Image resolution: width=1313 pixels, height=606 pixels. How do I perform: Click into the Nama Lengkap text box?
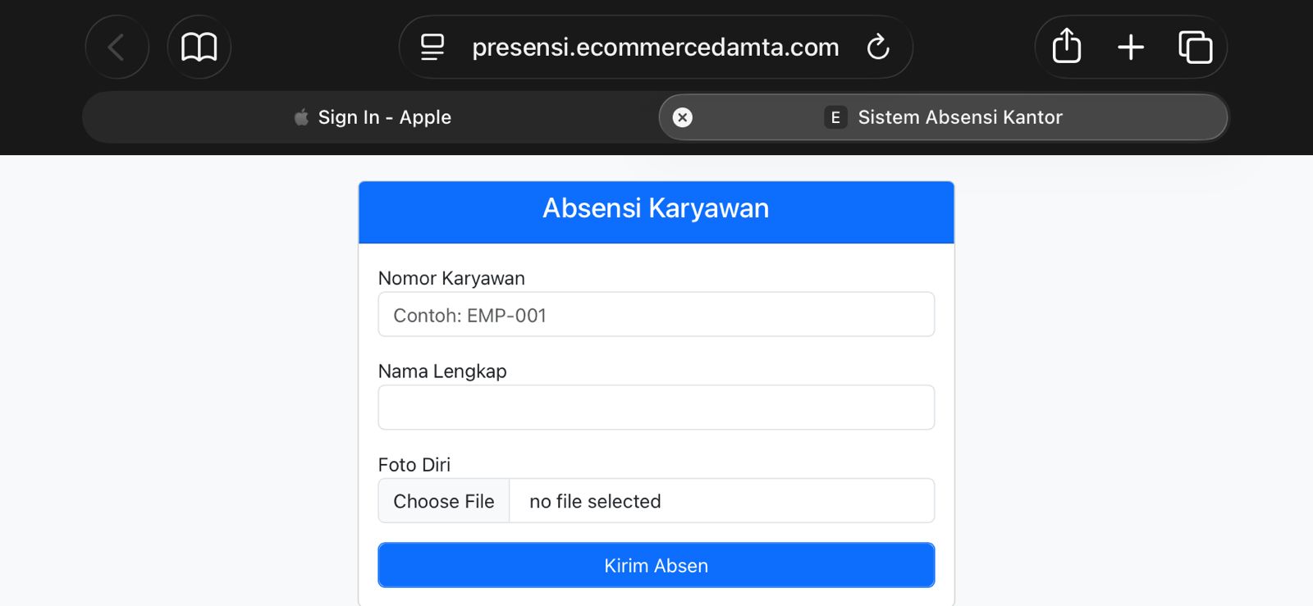[x=656, y=408]
